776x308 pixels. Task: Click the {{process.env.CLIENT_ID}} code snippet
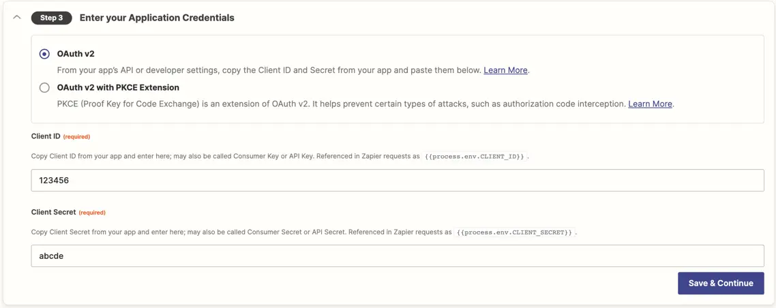(x=474, y=156)
